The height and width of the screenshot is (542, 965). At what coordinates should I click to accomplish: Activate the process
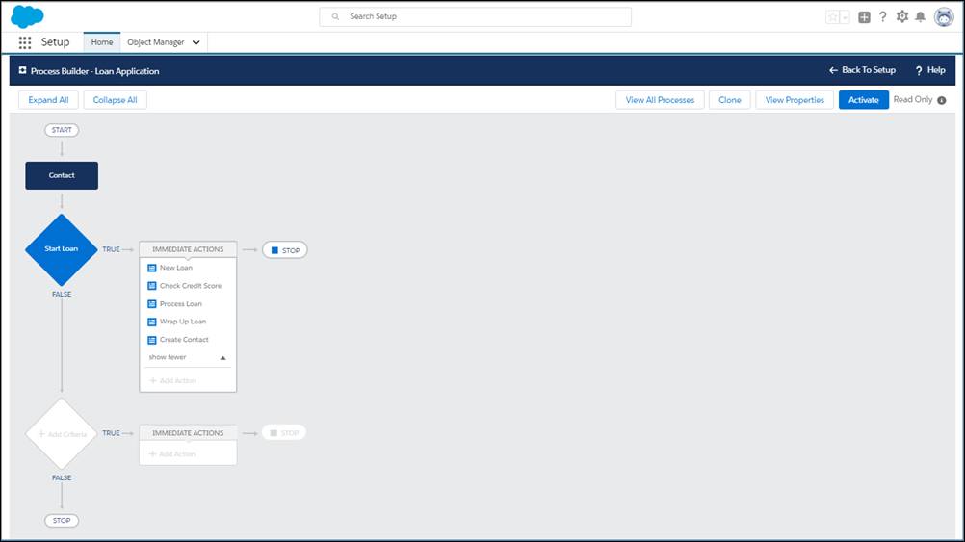pos(864,100)
